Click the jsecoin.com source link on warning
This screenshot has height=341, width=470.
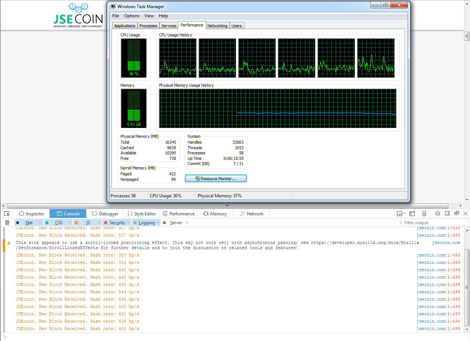pos(446,243)
